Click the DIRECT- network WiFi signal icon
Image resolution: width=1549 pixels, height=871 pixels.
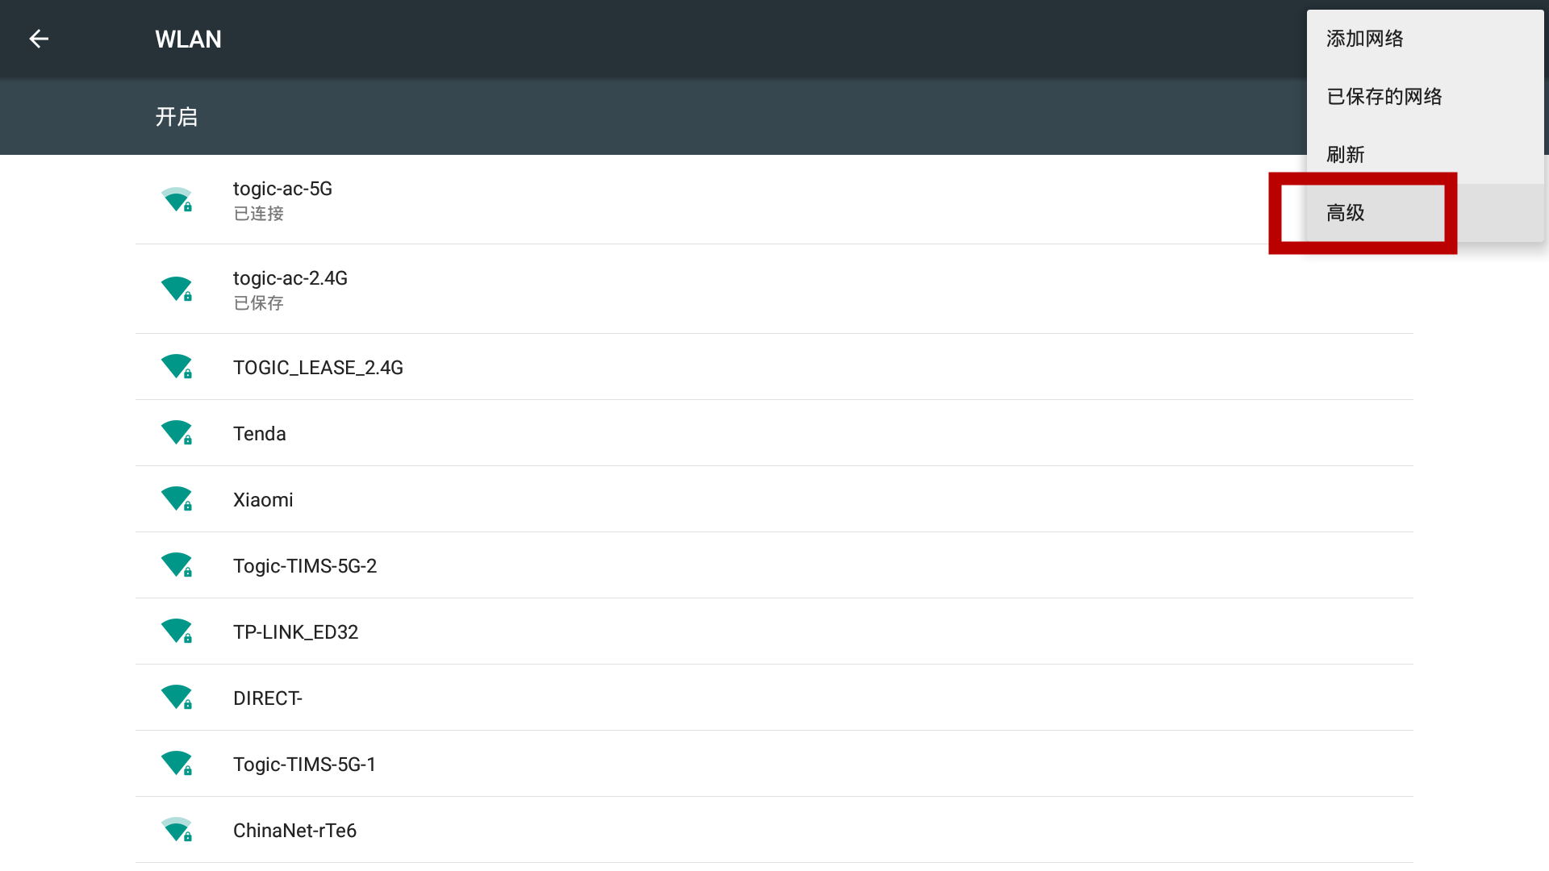(x=177, y=698)
